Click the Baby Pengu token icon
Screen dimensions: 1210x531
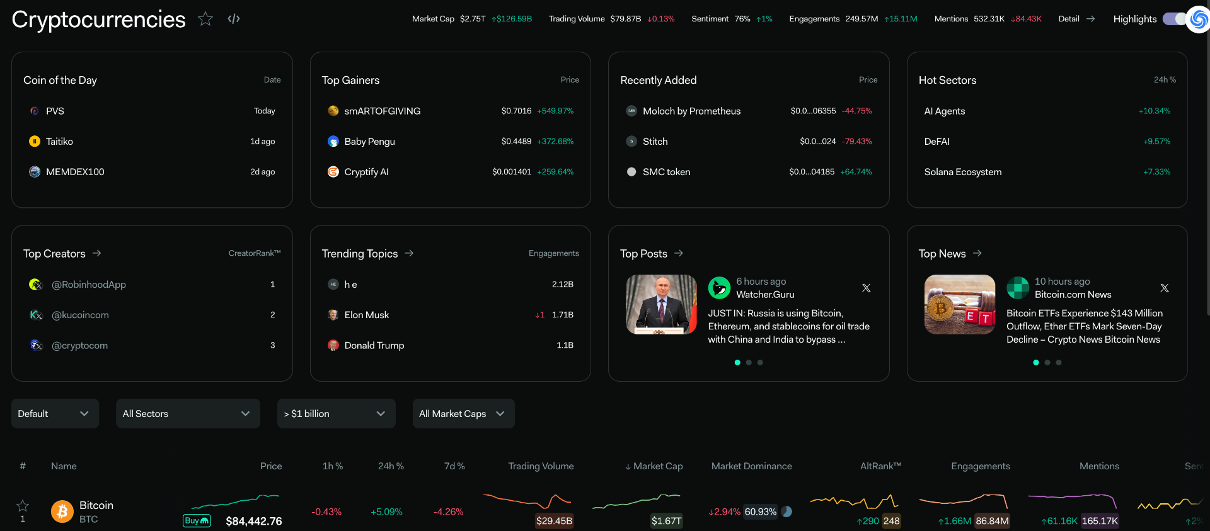[333, 141]
